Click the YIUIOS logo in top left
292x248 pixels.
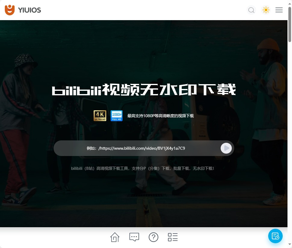coord(23,10)
